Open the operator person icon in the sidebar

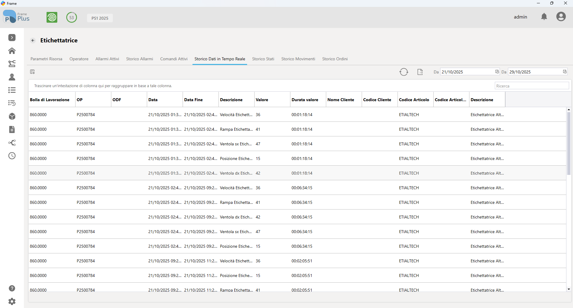12,77
